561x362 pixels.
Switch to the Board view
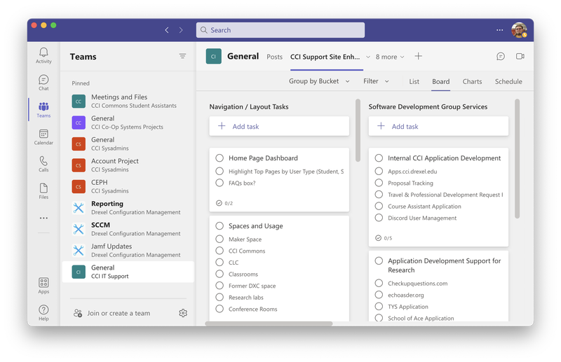point(441,81)
